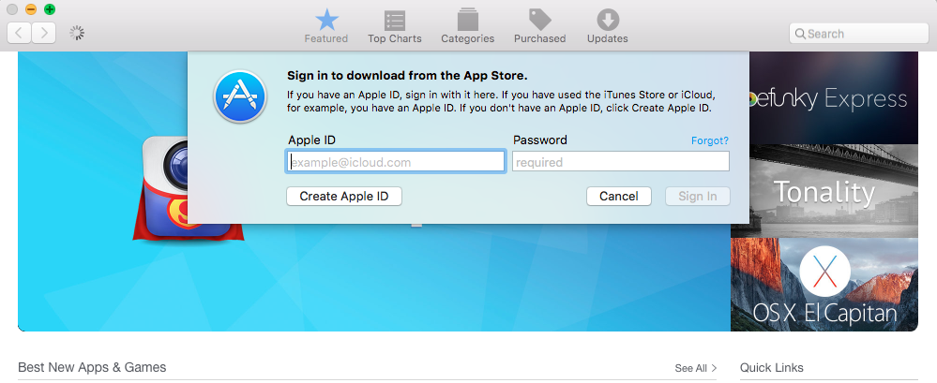
Task: Open the Updates download arrow icon
Action: tap(608, 20)
